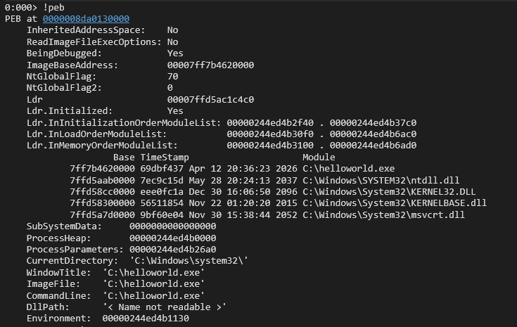Click the NtGlobalFlag value 70
The height and width of the screenshot is (327, 517).
[172, 76]
